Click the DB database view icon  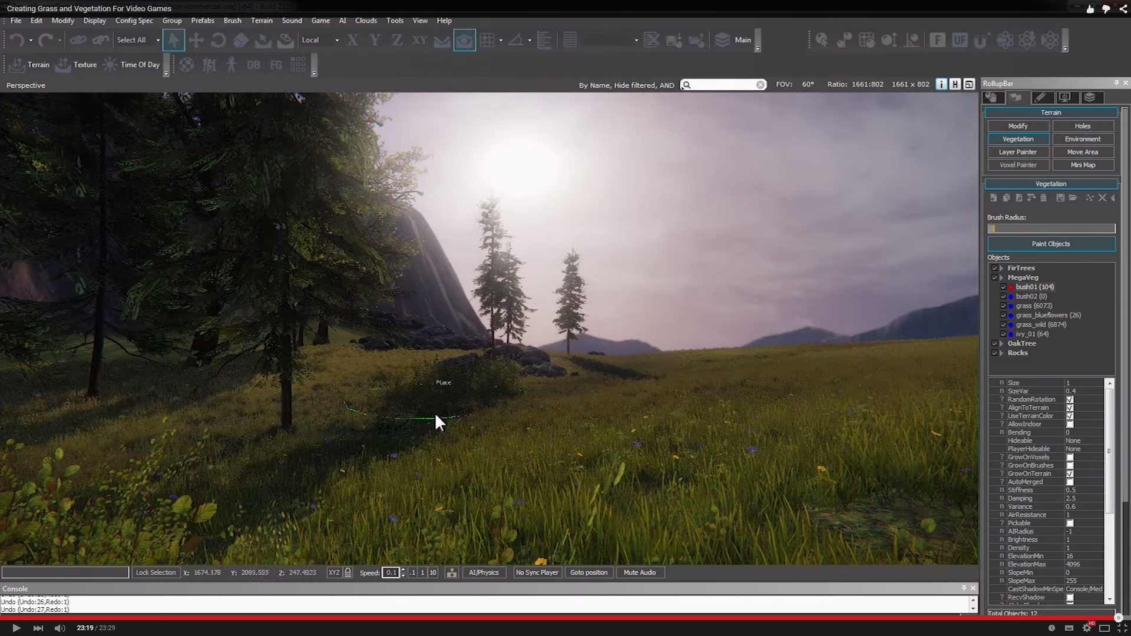click(x=253, y=65)
